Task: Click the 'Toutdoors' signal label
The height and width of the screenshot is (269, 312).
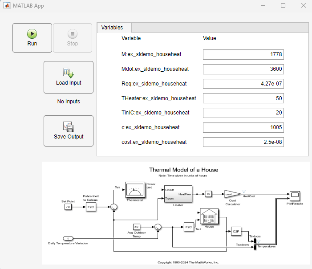Action: [243, 245]
